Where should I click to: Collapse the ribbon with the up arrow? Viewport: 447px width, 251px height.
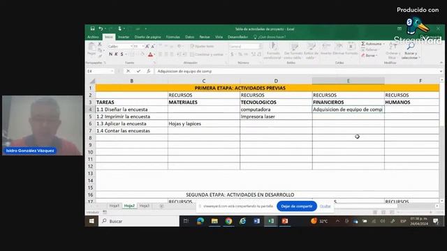(441, 63)
